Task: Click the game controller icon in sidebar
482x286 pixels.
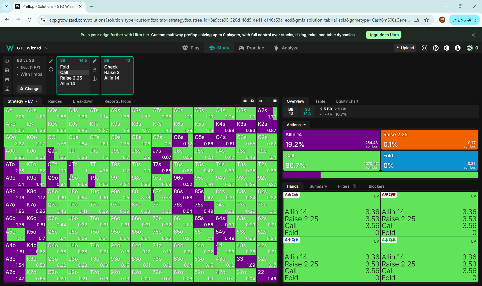Action: click(7, 80)
